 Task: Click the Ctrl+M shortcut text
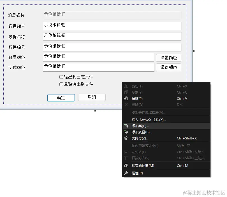(182, 165)
